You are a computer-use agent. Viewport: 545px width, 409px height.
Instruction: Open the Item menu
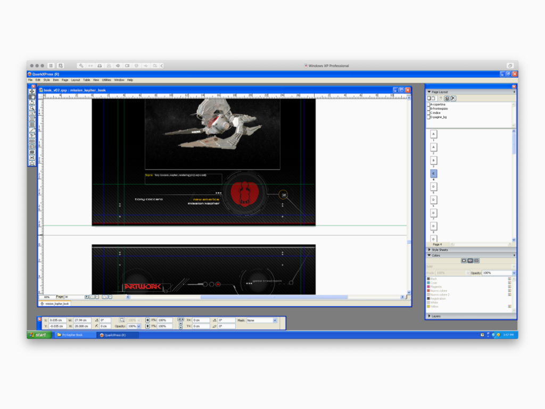55,80
